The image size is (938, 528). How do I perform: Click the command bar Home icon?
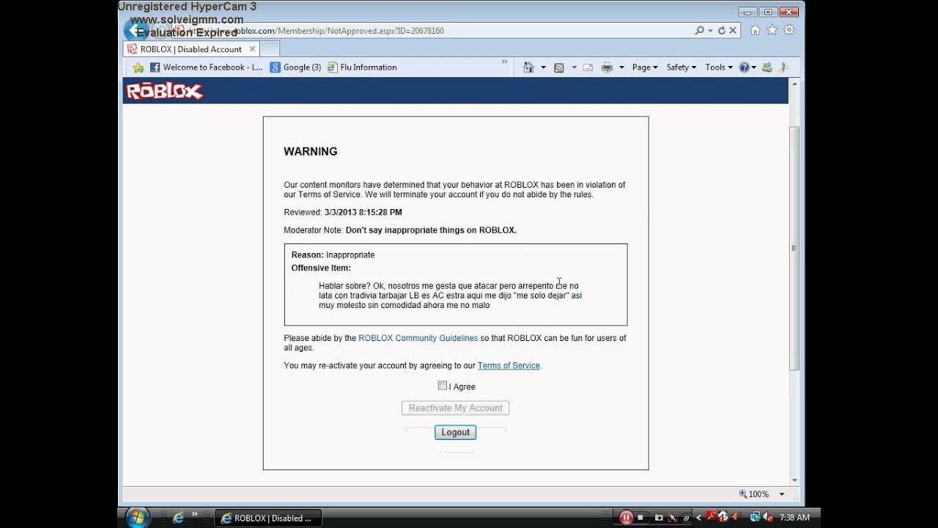tap(528, 67)
